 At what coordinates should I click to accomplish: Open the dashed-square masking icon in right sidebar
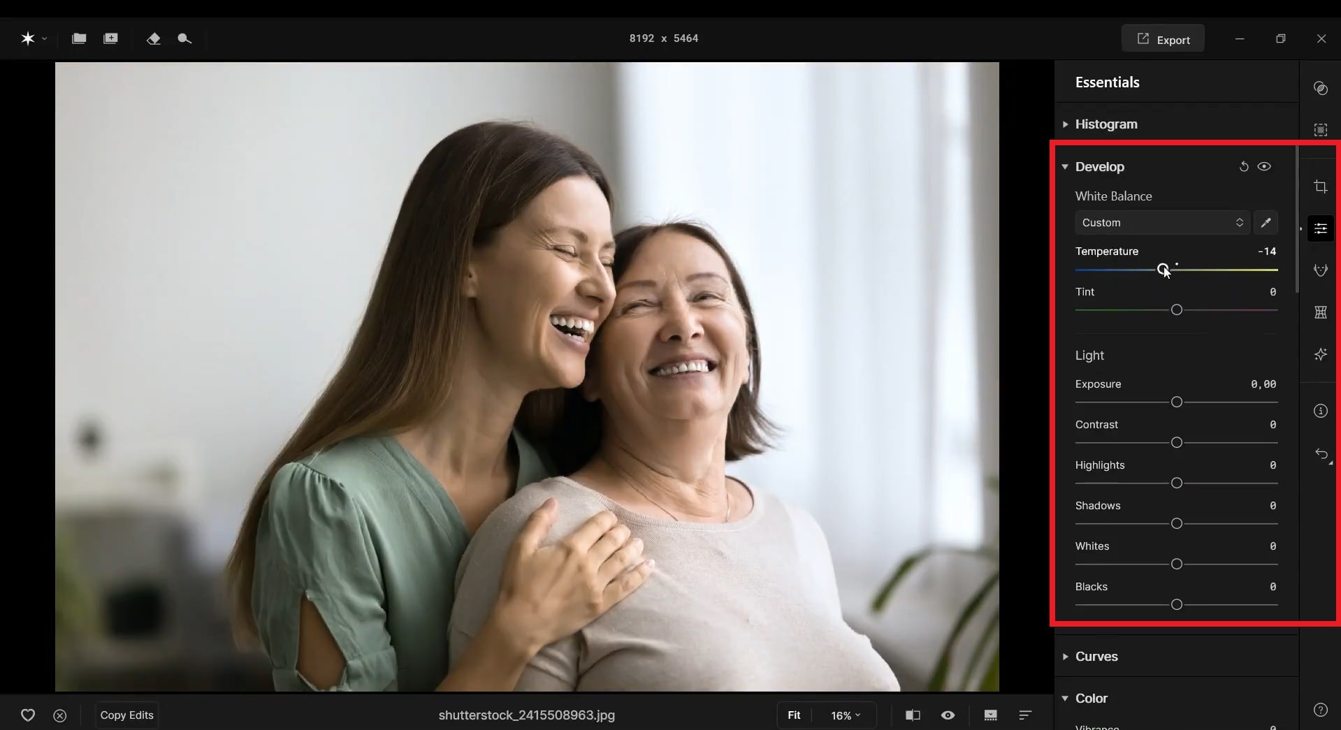point(1320,130)
